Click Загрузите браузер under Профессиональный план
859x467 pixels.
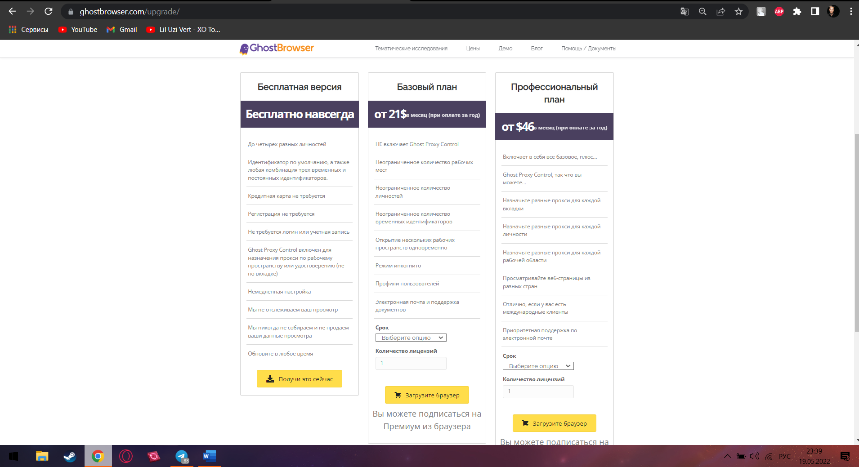[554, 423]
